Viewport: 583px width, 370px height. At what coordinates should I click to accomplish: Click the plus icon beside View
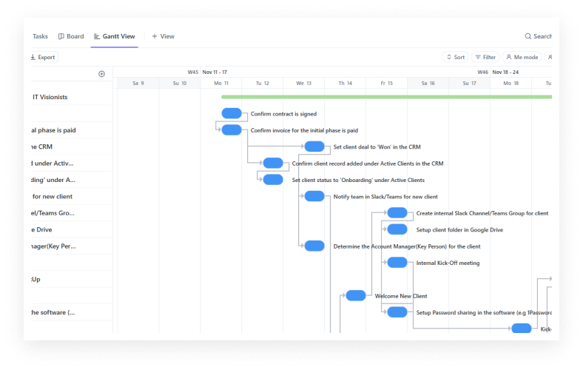coord(155,36)
